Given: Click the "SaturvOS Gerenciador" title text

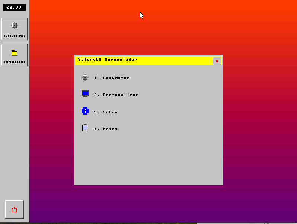Looking at the screenshot, I should point(108,60).
